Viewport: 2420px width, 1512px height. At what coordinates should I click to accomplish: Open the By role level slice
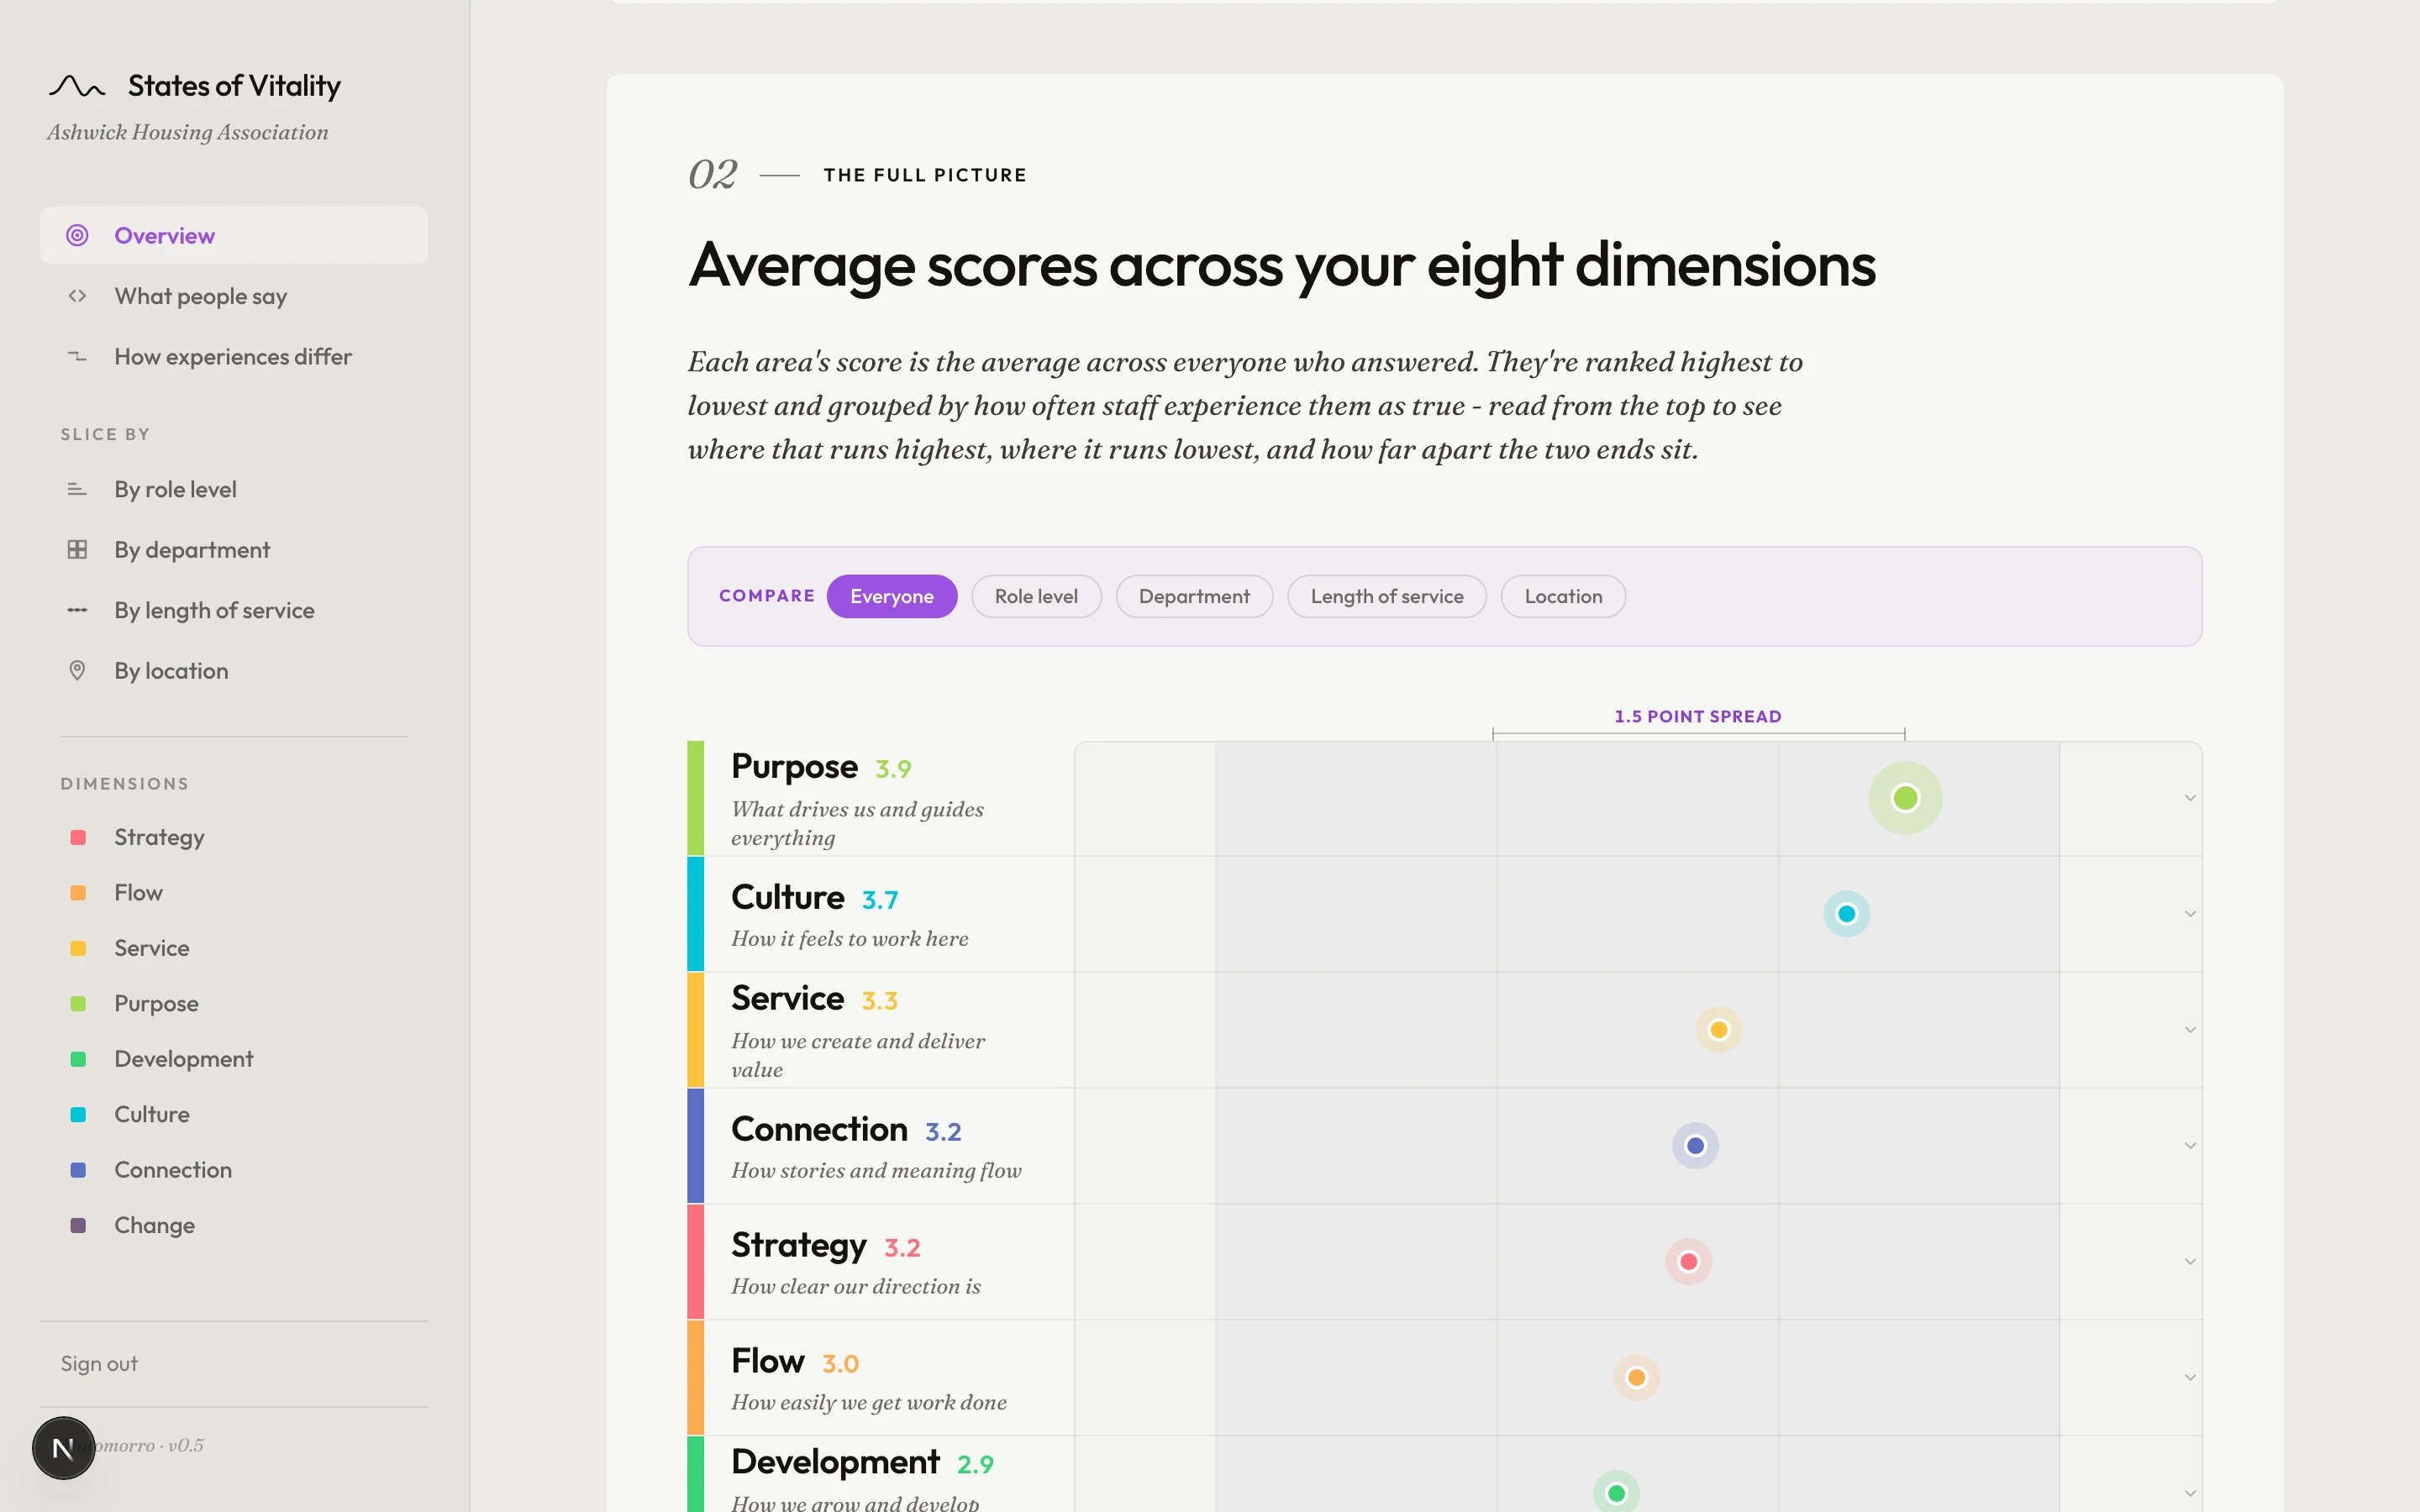[234, 489]
